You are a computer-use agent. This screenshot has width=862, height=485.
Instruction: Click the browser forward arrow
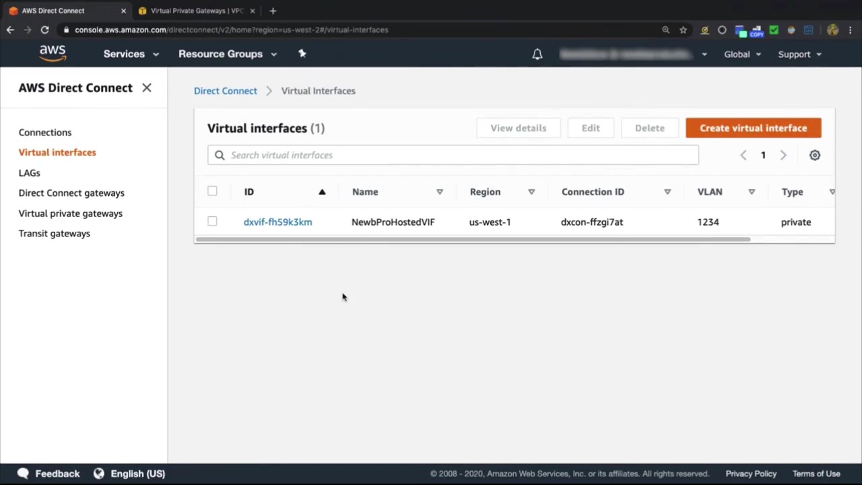click(x=28, y=30)
